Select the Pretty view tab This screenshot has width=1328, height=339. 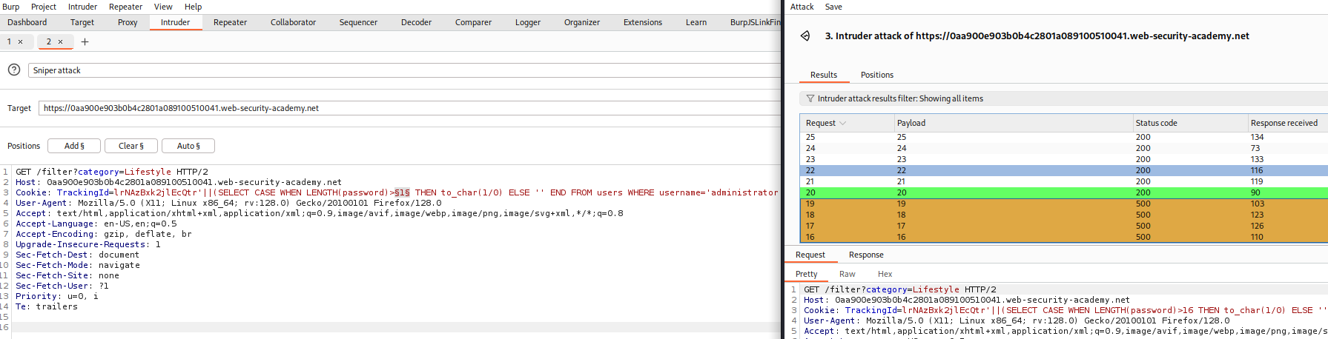pos(806,274)
